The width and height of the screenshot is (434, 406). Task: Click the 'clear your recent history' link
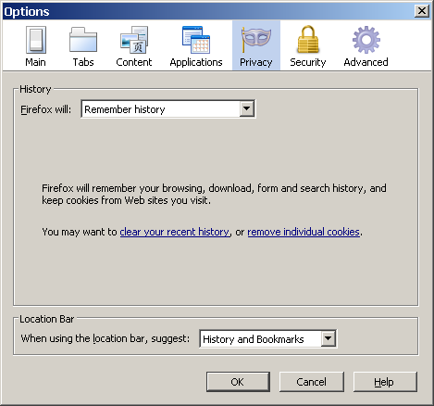click(x=175, y=232)
